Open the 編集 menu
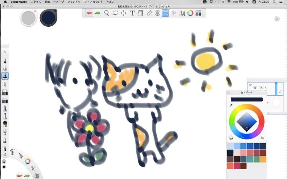Viewport: 287px width, 179px height. coord(47,2)
